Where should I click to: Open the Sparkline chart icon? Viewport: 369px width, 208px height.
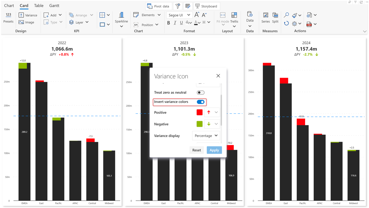coord(121,15)
